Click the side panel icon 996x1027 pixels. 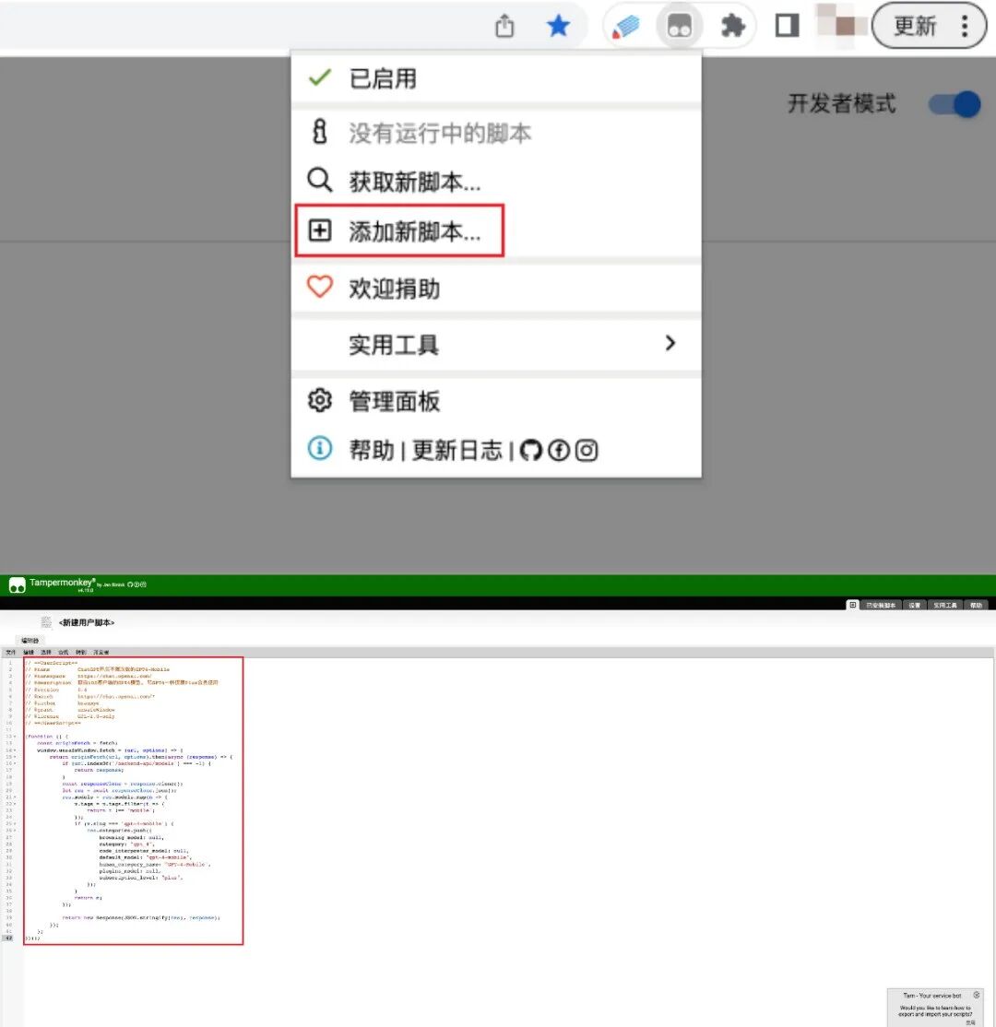[787, 27]
